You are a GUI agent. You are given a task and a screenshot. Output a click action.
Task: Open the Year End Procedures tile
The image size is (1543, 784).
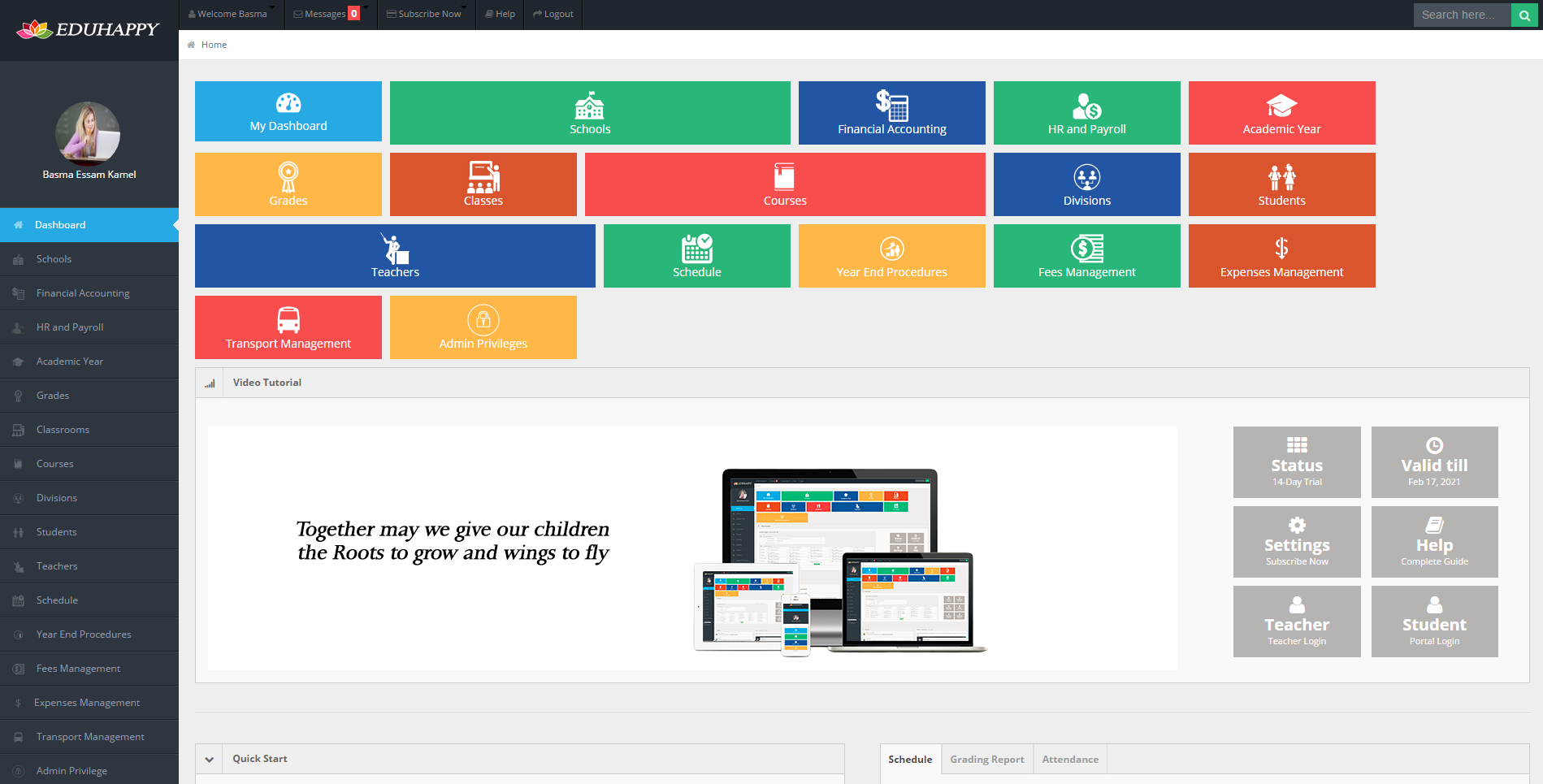tap(892, 256)
